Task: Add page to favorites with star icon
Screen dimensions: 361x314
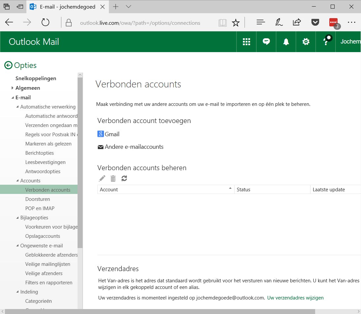Action: point(236,22)
